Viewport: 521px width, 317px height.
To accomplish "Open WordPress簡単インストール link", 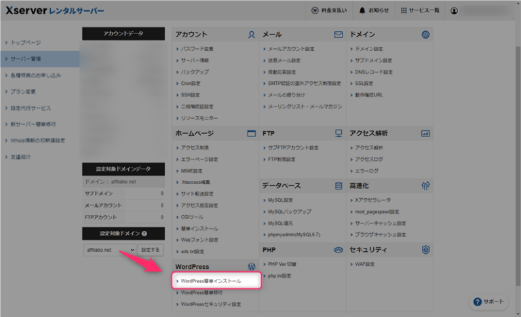I will click(216, 280).
